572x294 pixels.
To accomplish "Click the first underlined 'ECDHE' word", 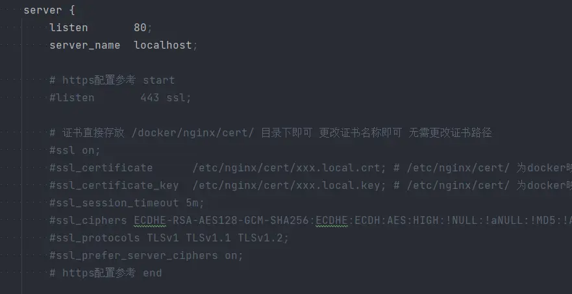I will pos(150,221).
